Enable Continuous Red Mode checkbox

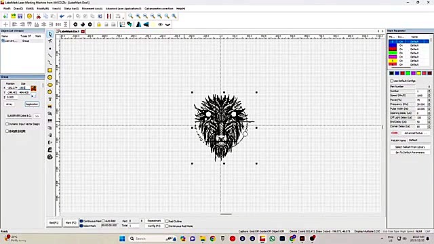tap(167, 226)
